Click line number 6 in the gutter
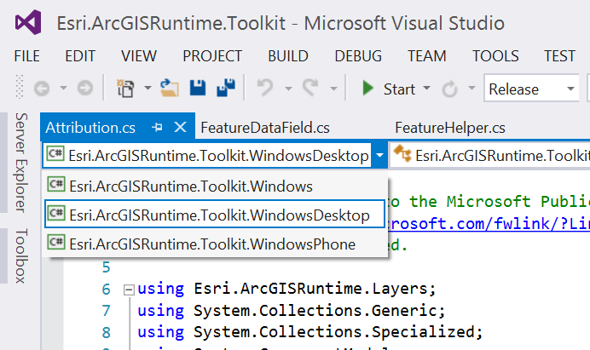 click(x=106, y=289)
